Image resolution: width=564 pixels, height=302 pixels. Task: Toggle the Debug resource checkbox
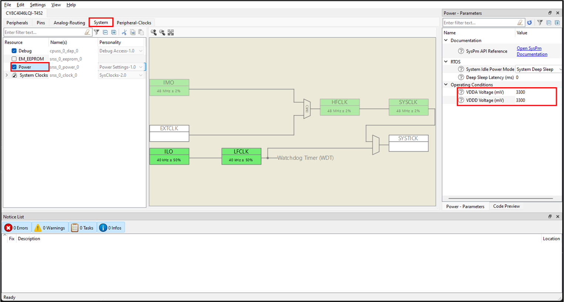14,51
